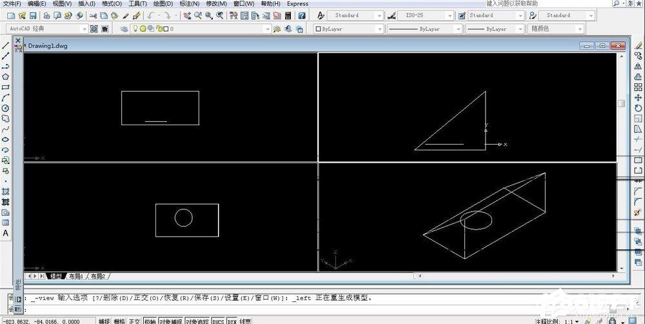Select the Move tool in modify toolbar
The height and width of the screenshot is (324, 645).
tap(638, 97)
